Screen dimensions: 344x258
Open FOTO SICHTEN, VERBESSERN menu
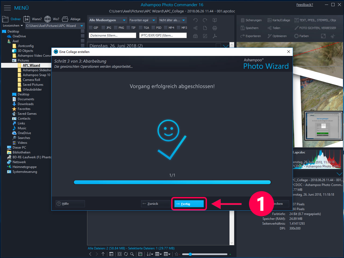tap(315, 28)
